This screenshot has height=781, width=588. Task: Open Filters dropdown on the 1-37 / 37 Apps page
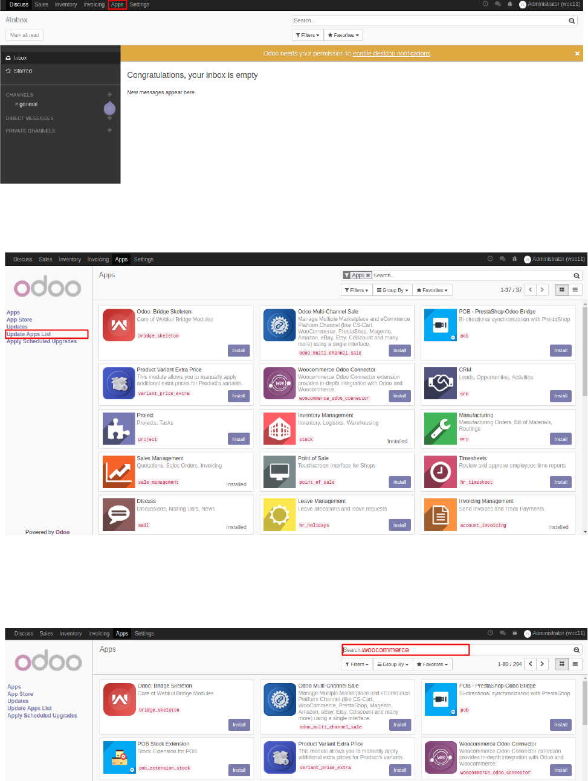tap(357, 290)
